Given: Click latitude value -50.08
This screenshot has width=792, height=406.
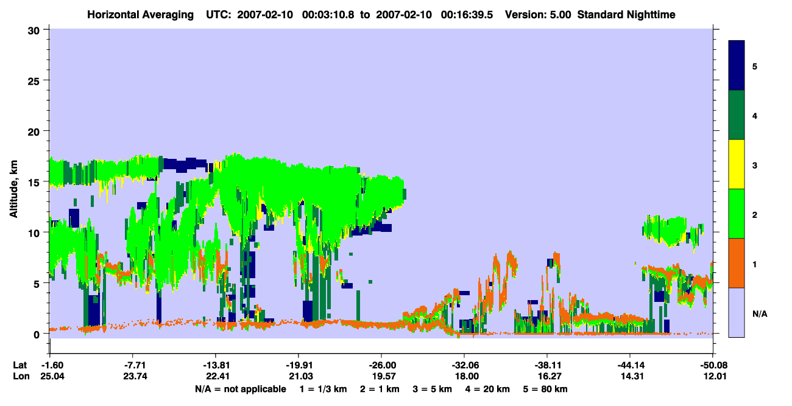Looking at the screenshot, I should point(712,365).
